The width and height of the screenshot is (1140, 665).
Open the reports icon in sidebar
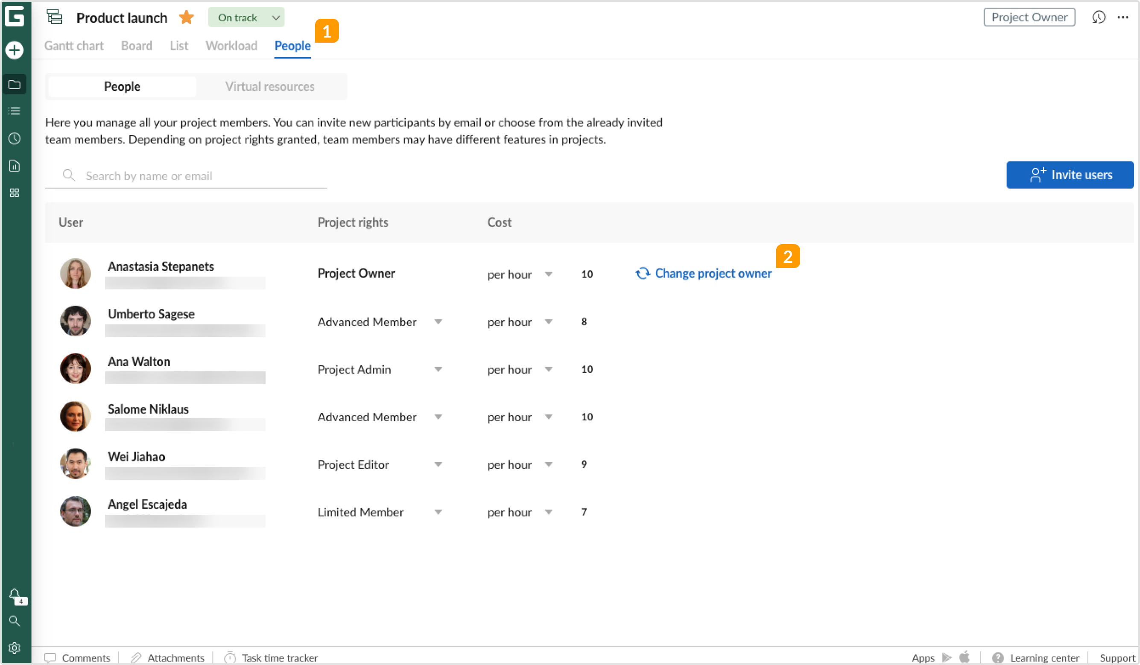click(15, 166)
